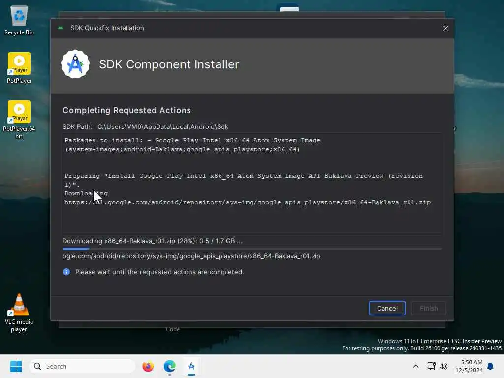Click the download URL in the log output
Viewport: 504px width, 378px height.
247,202
